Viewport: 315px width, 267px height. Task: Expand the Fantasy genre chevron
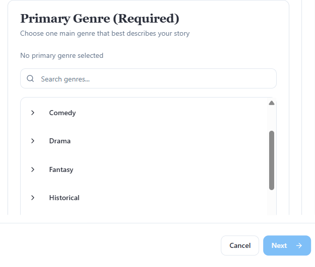coord(33,169)
